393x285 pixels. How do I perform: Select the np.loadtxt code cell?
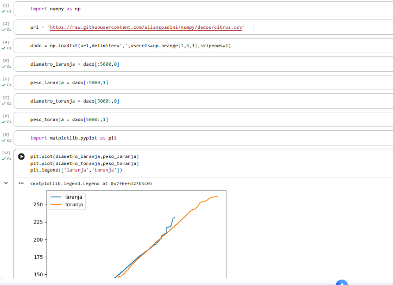pyautogui.click(x=203, y=46)
